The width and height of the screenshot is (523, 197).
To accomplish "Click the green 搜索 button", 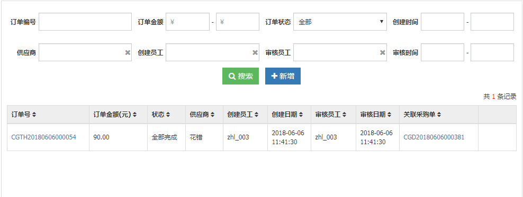I will 240,76.
